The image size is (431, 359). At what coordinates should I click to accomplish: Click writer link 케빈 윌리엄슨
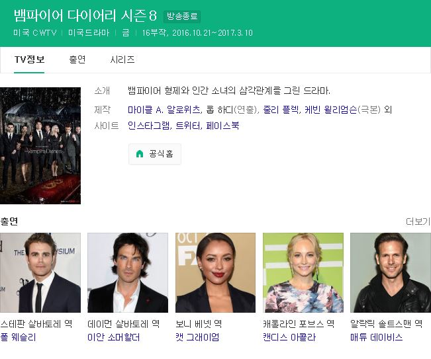point(331,110)
